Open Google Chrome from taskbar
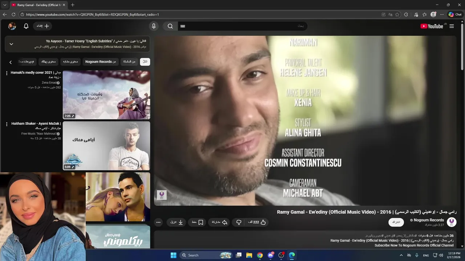The width and height of the screenshot is (465, 261). coord(260,255)
